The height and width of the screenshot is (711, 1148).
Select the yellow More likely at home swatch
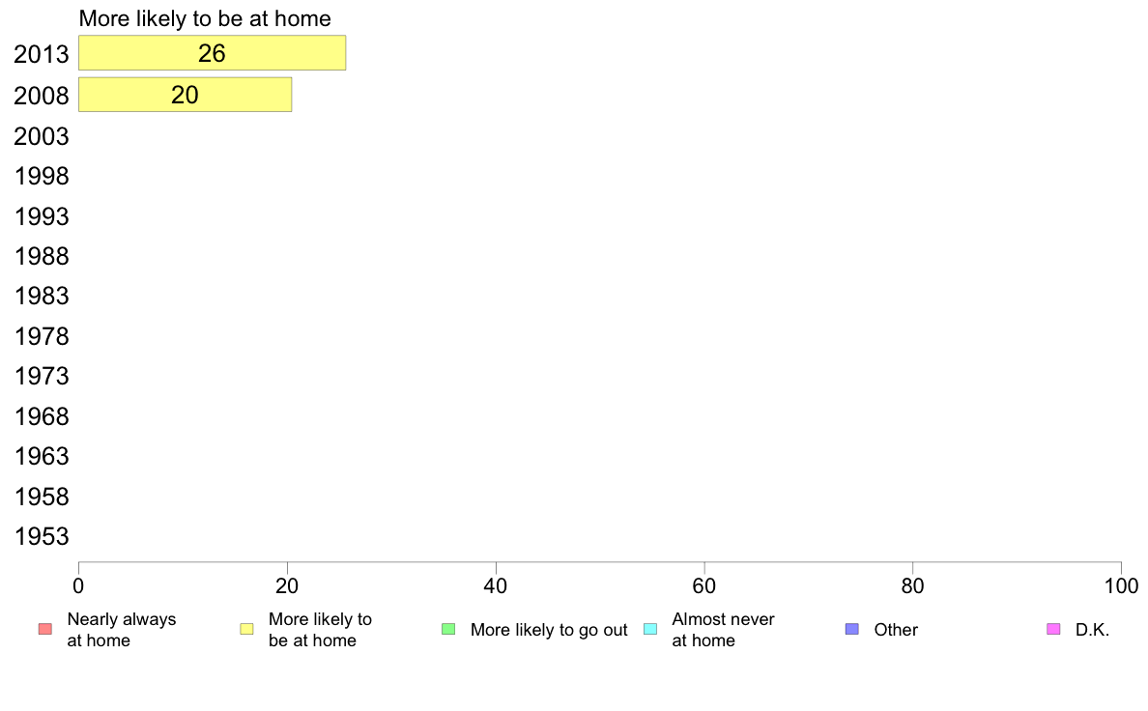click(246, 629)
